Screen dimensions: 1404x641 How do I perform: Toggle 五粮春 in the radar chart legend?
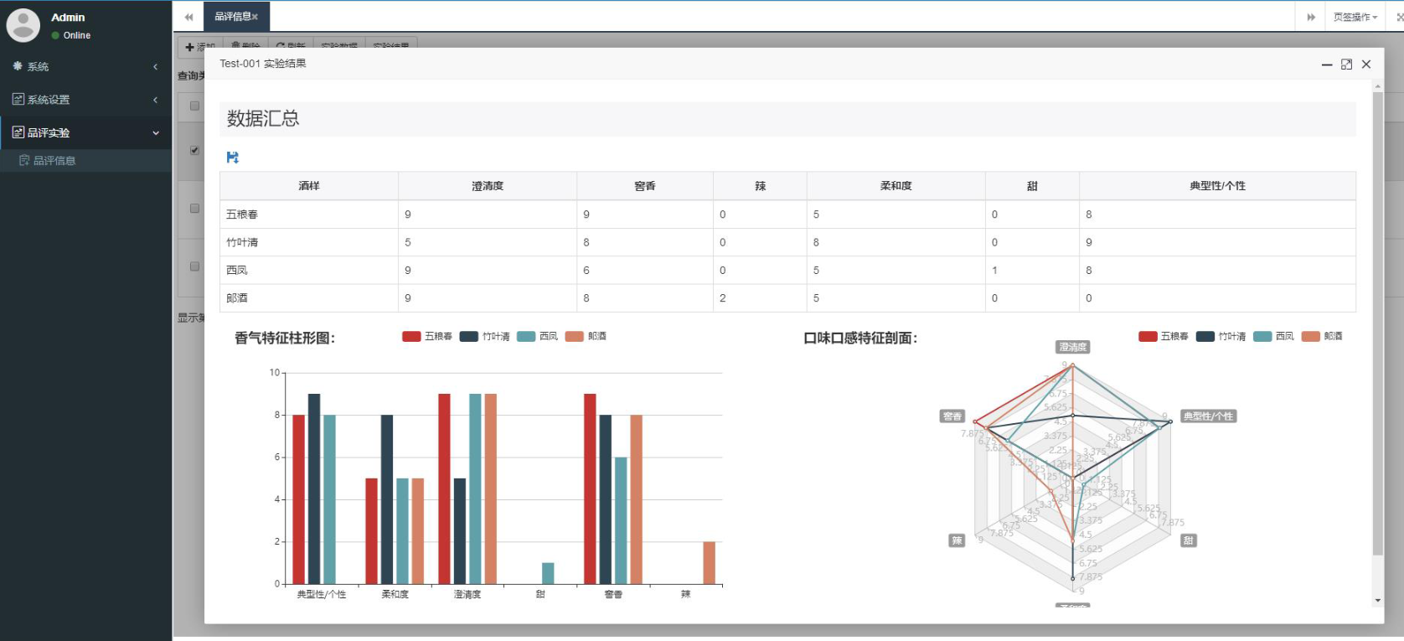pyautogui.click(x=1164, y=336)
